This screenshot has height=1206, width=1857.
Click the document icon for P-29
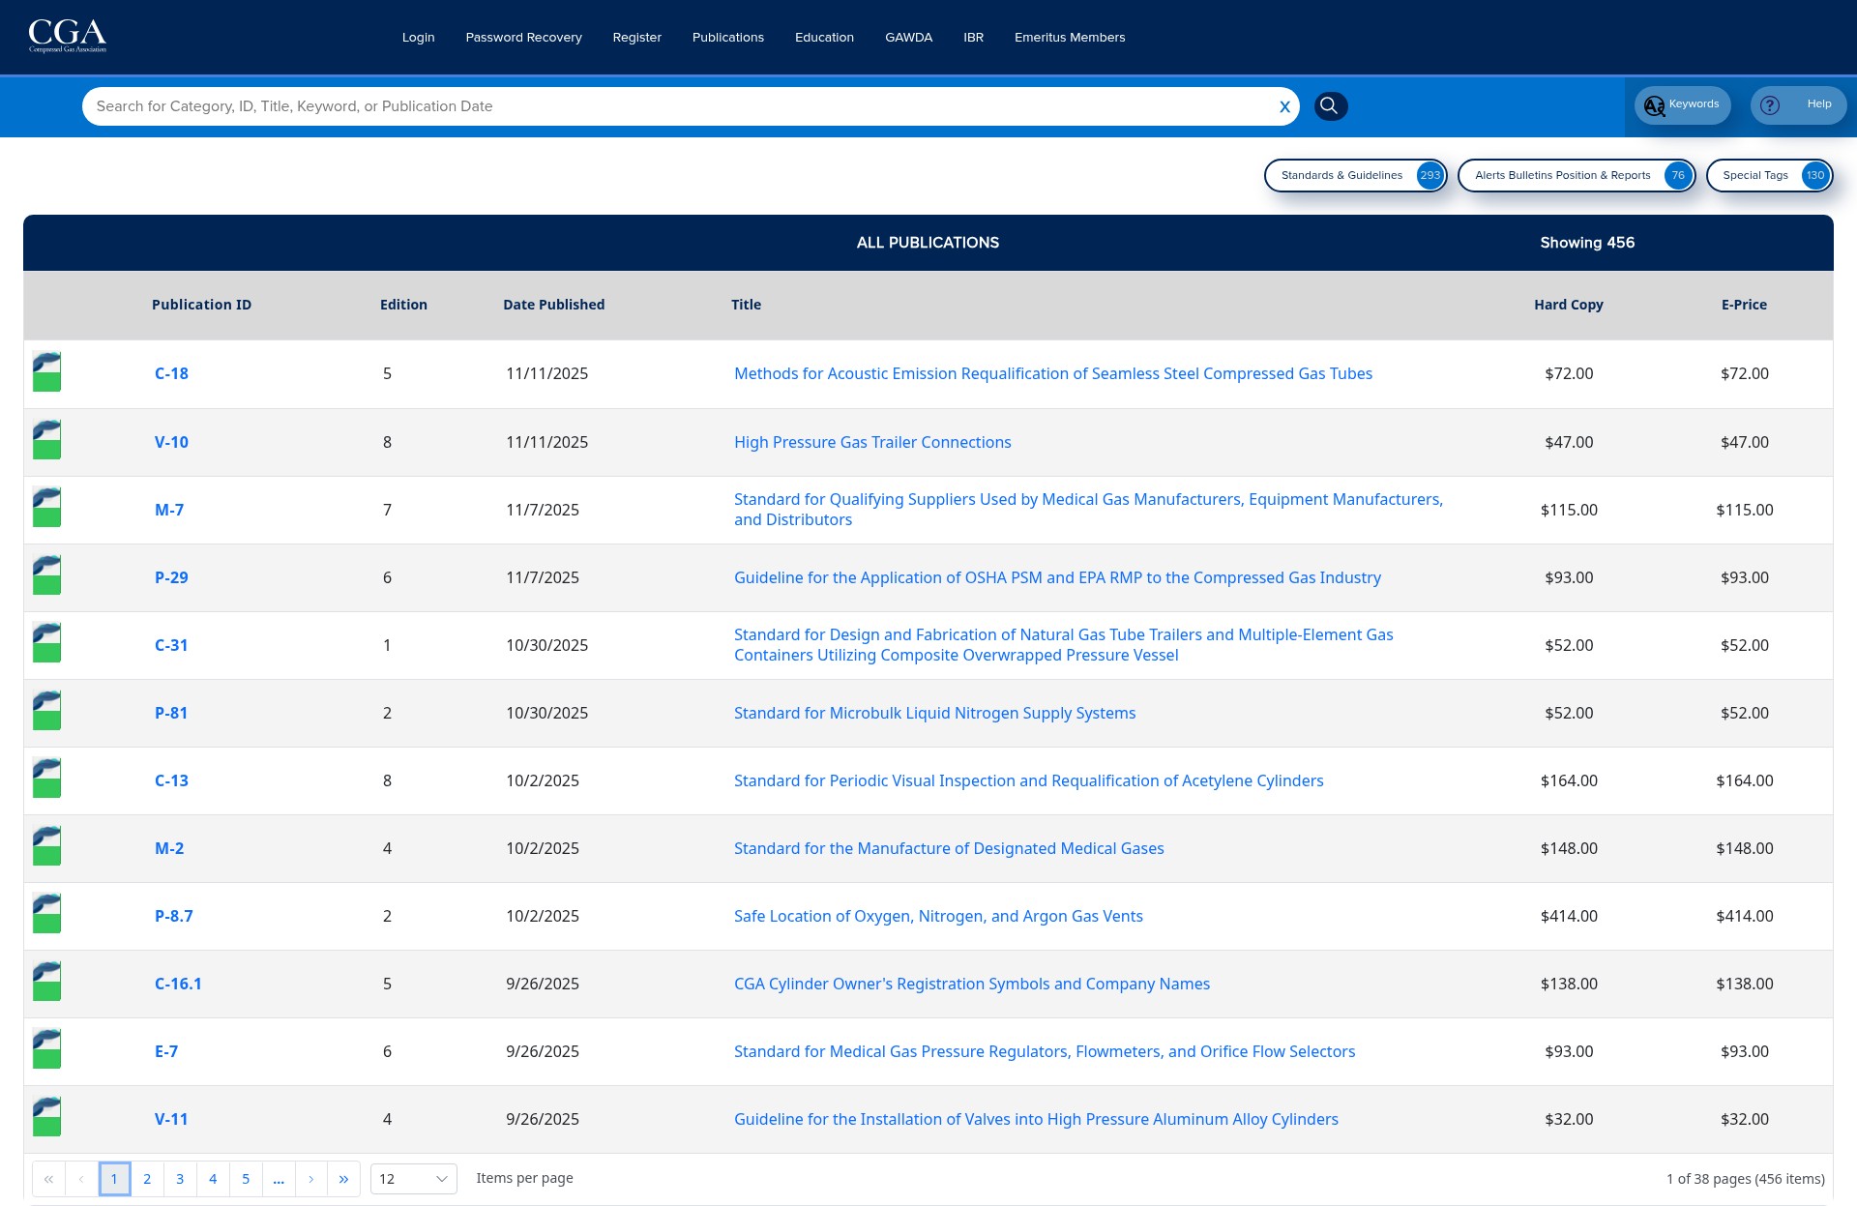tap(46, 575)
